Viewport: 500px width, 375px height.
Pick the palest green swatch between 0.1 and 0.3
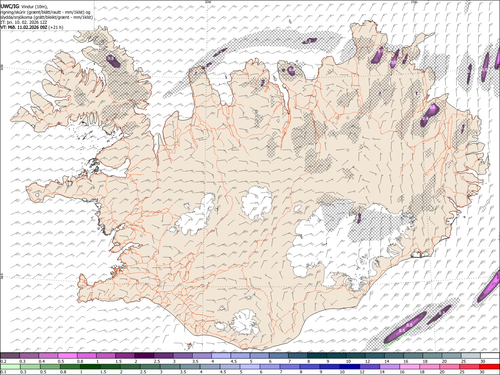[10, 366]
